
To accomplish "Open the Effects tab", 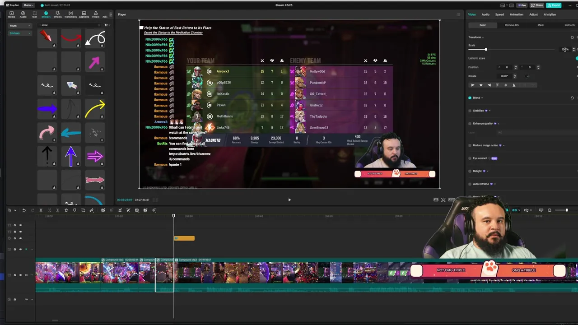I will (x=57, y=14).
